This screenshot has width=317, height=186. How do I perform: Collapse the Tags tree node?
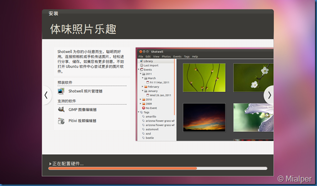click(139, 112)
